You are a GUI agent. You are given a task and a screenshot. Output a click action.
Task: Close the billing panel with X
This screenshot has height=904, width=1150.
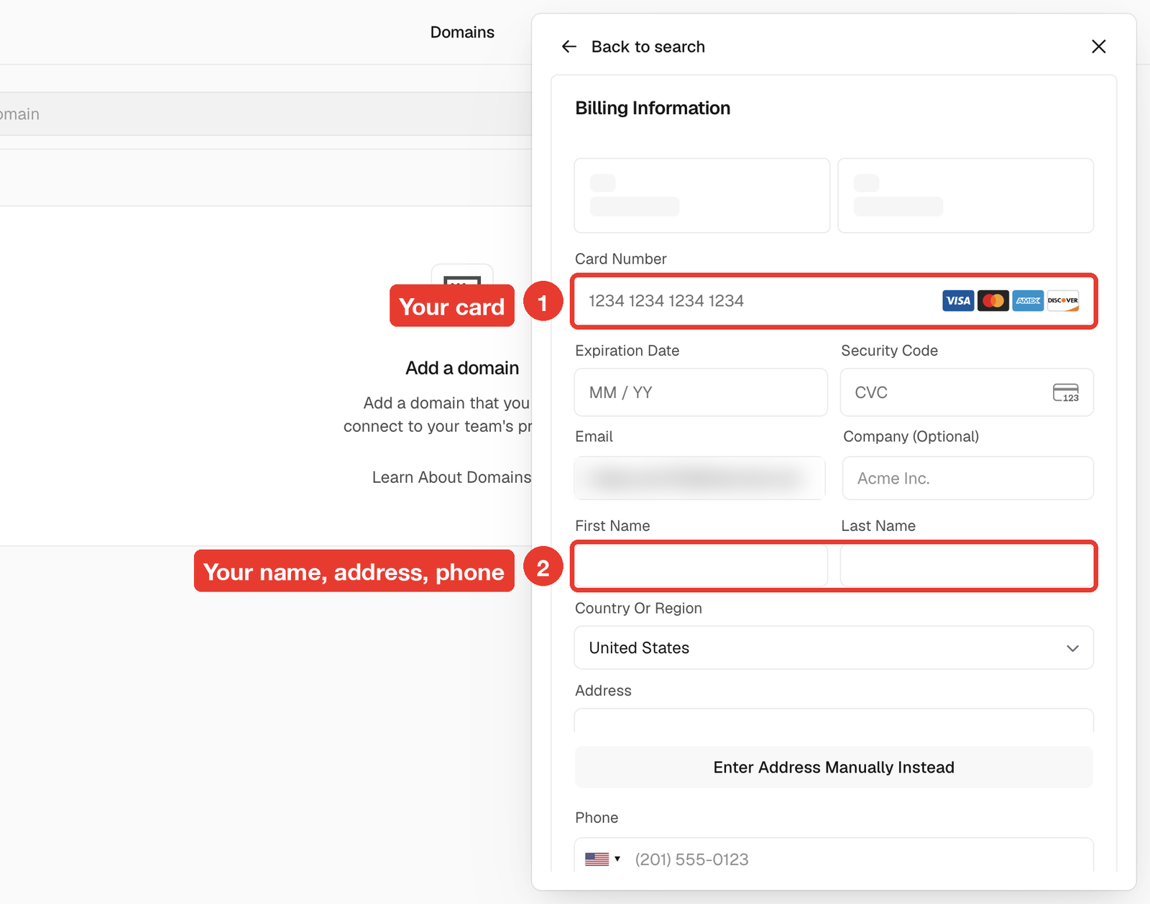1098,47
